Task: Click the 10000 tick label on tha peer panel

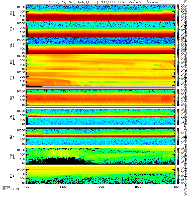Action: click(x=21, y=7)
